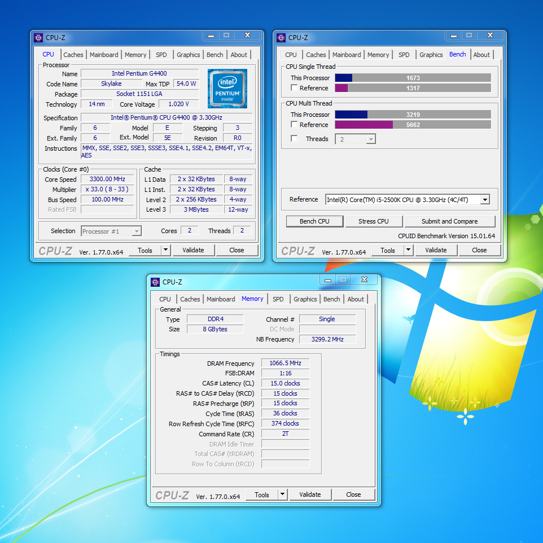543x543 pixels.
Task: Click the Tools button in the CPU window
Action: coord(144,250)
